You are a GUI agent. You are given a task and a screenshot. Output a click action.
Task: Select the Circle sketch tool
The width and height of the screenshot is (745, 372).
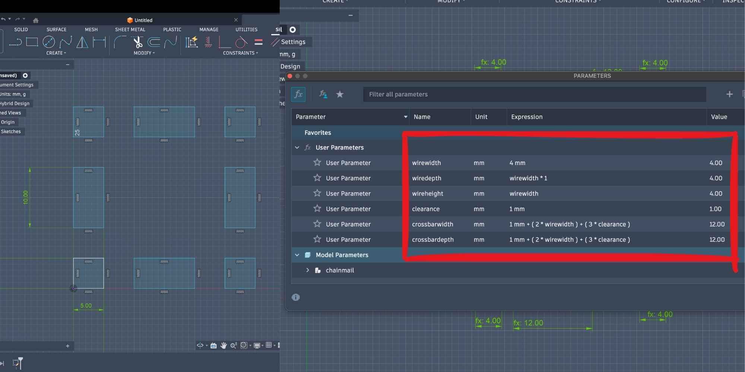(49, 42)
